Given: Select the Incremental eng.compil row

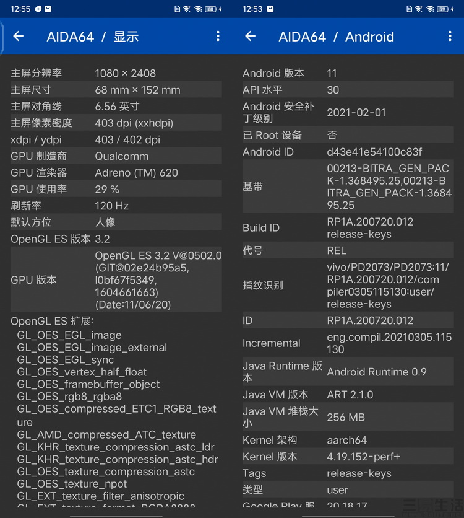Looking at the screenshot, I should [x=348, y=343].
